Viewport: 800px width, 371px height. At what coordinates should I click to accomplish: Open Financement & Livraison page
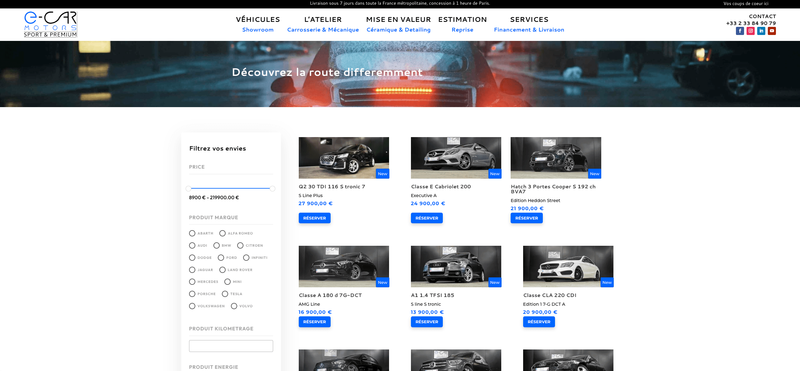[529, 30]
